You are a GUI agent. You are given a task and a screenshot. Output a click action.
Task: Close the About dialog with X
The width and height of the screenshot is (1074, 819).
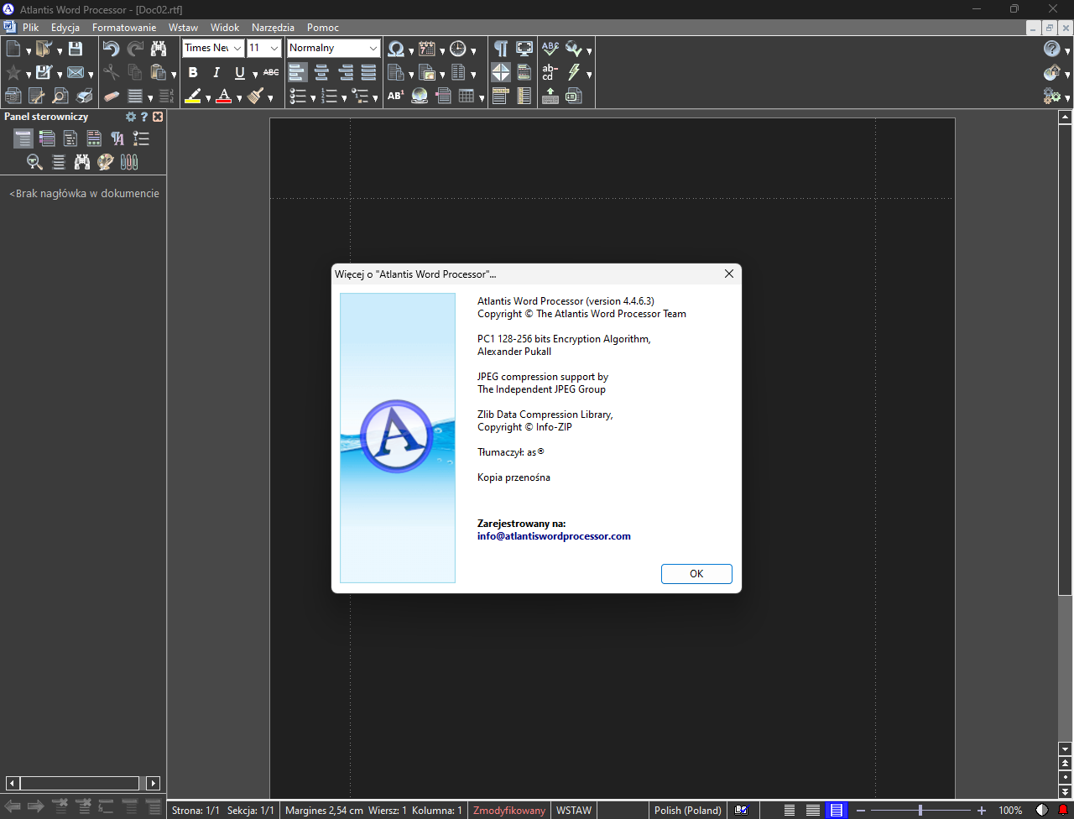(729, 274)
